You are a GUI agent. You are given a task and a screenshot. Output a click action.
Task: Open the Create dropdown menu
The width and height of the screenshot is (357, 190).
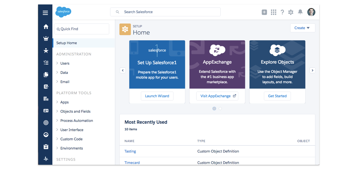pyautogui.click(x=303, y=28)
